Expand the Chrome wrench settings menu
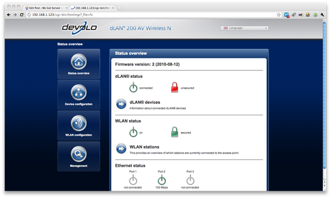Image resolution: width=331 pixels, height=198 pixels. [x=322, y=15]
